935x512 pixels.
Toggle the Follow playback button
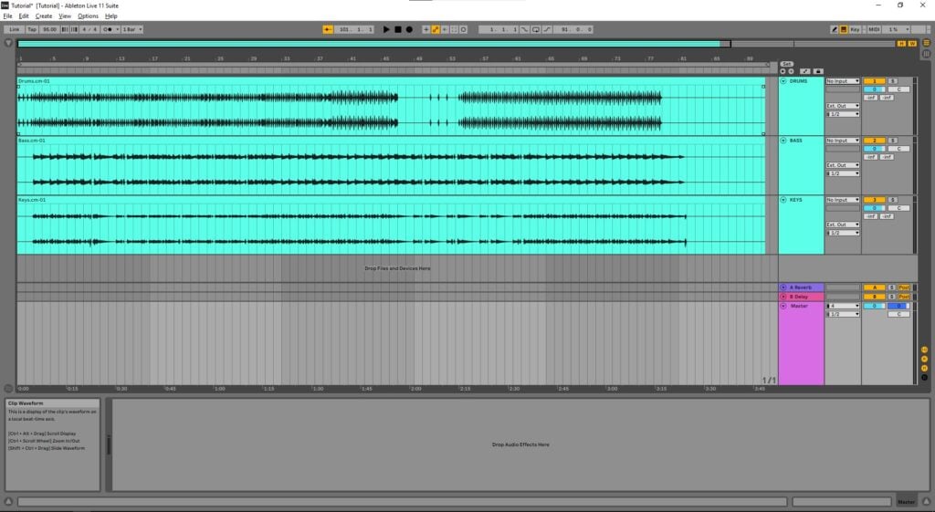click(328, 29)
